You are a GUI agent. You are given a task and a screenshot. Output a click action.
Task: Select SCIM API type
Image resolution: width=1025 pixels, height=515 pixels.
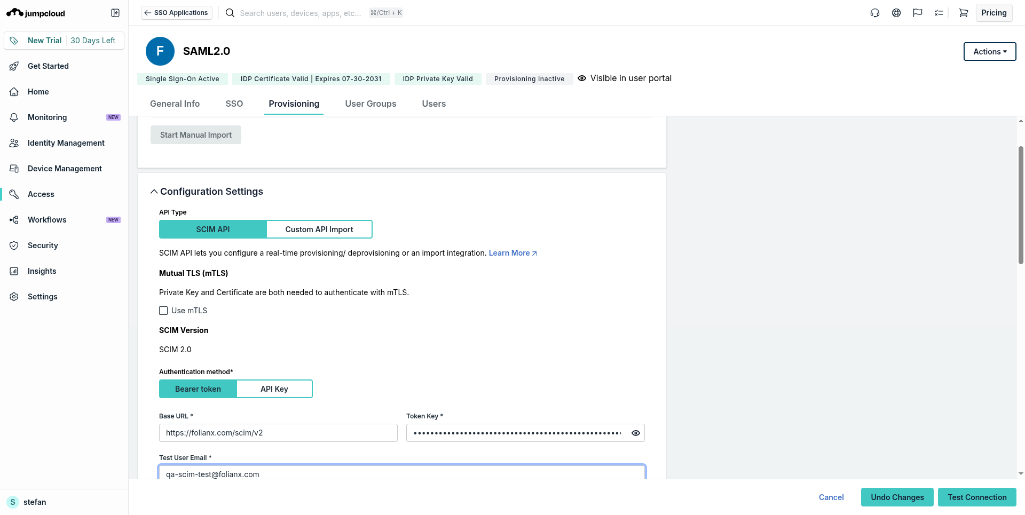point(213,229)
